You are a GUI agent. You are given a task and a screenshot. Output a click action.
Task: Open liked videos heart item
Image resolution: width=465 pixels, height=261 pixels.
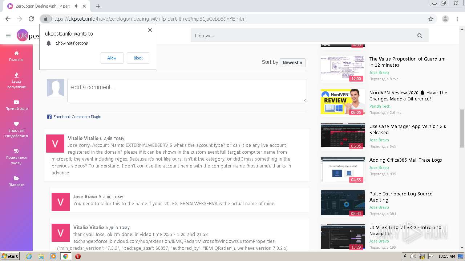click(16, 129)
